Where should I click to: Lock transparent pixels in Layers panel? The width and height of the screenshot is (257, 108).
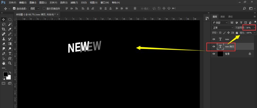click(x=220, y=33)
